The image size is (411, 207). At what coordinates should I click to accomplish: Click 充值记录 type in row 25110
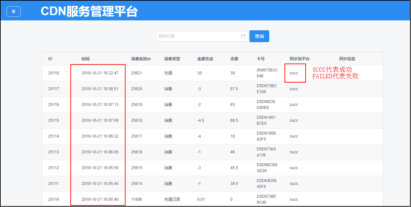[x=172, y=199]
